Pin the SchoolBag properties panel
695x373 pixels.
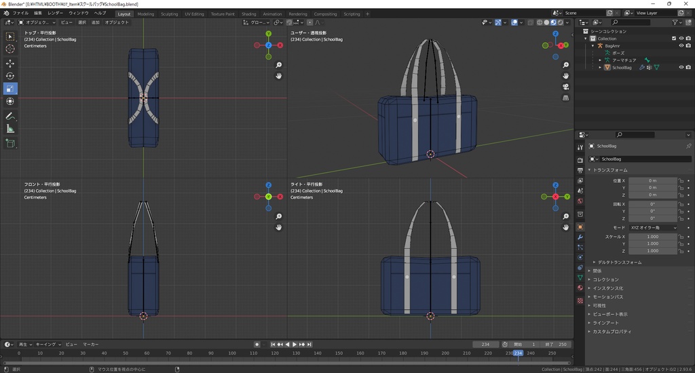click(688, 146)
